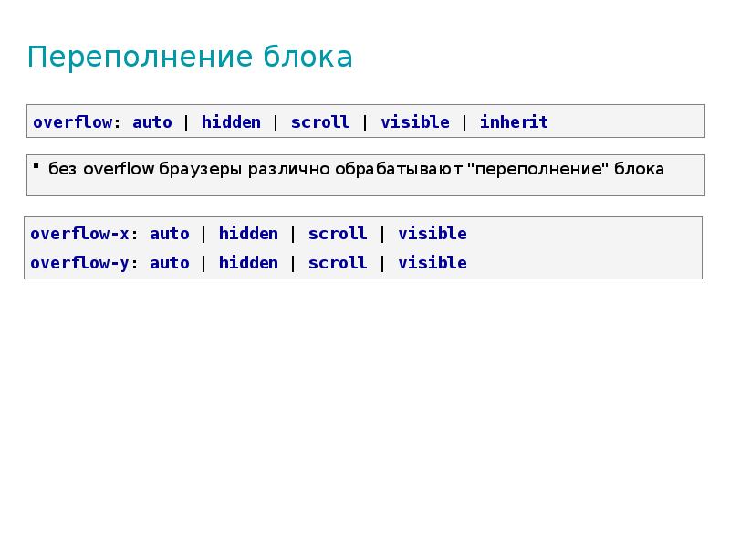The width and height of the screenshot is (730, 547).
Task: Click "visible" in the overflow: line
Action: click(415, 122)
